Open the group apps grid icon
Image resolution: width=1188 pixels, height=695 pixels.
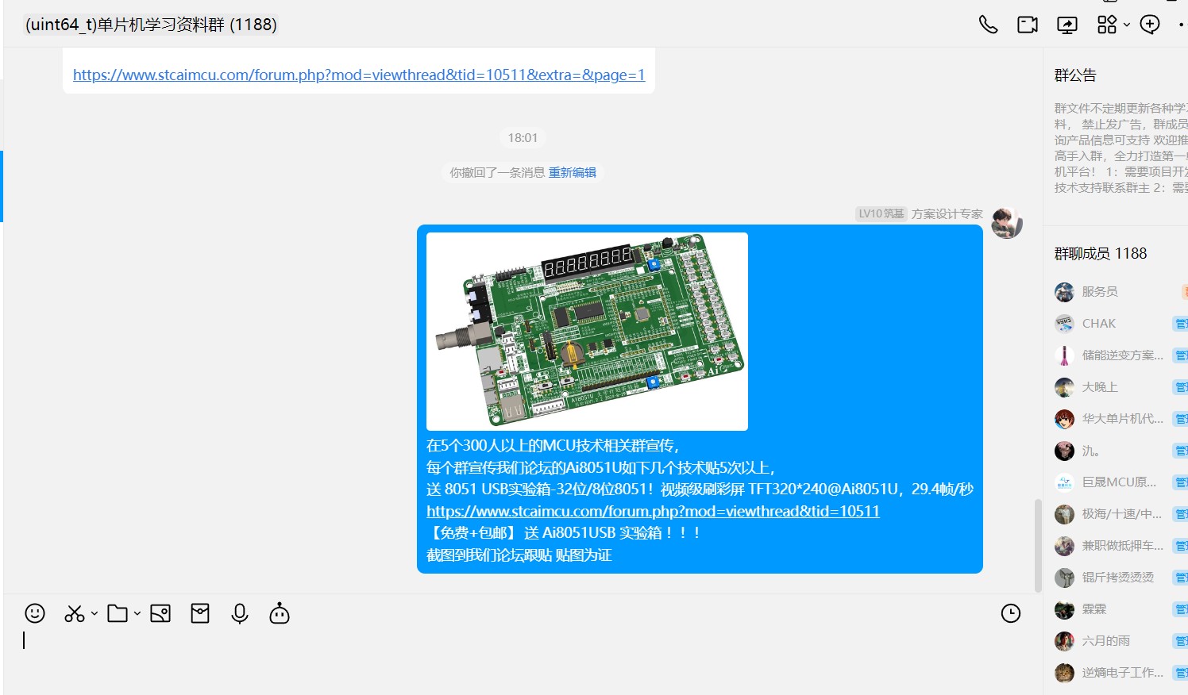pos(1107,25)
